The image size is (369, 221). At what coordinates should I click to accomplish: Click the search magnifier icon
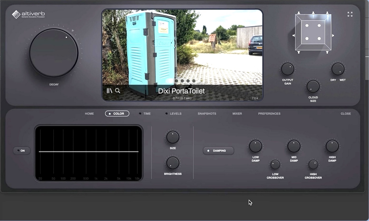tap(118, 91)
